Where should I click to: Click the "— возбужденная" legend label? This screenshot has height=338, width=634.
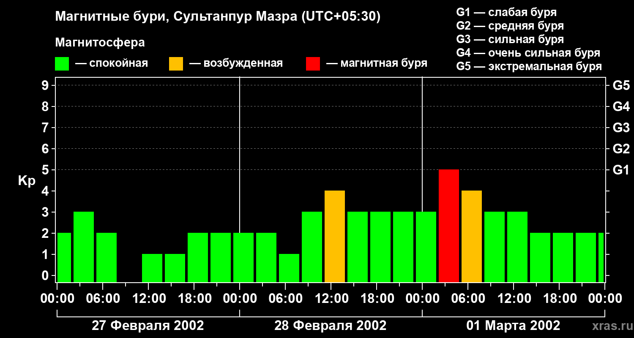click(x=236, y=64)
